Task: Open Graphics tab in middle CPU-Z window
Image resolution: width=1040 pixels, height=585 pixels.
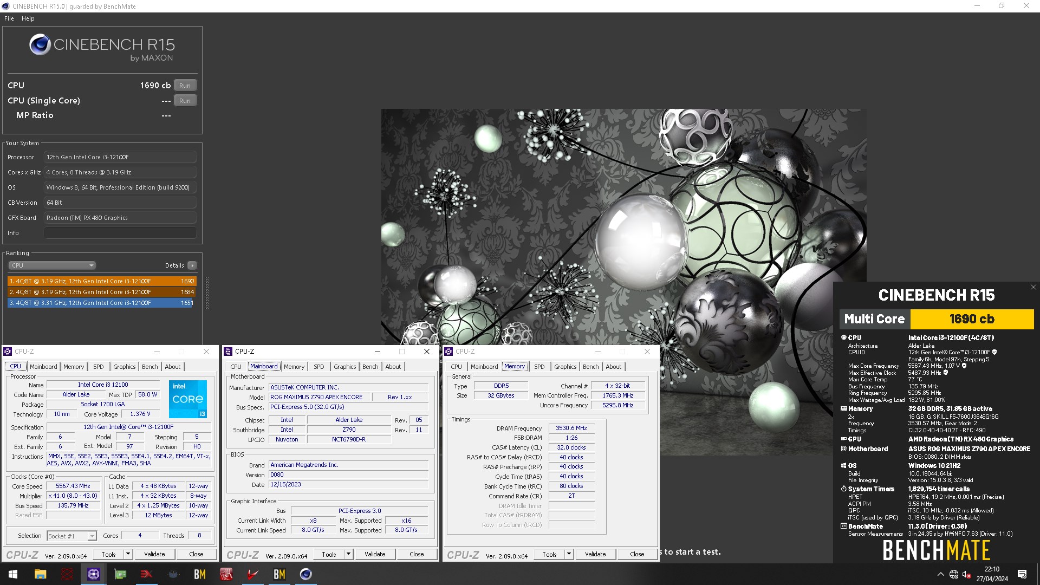Action: pyautogui.click(x=345, y=367)
